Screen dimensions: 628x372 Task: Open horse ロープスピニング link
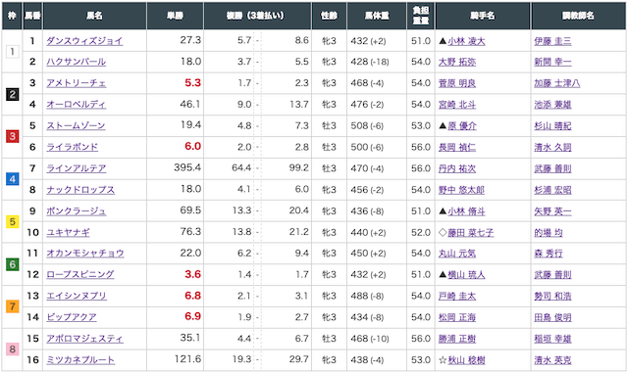[80, 274]
